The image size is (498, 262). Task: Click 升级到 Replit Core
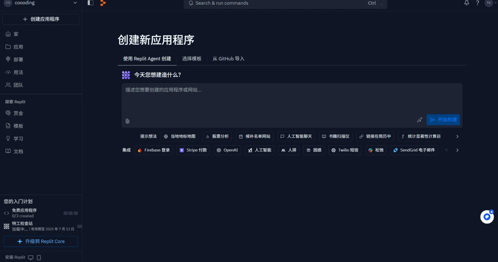coord(40,241)
